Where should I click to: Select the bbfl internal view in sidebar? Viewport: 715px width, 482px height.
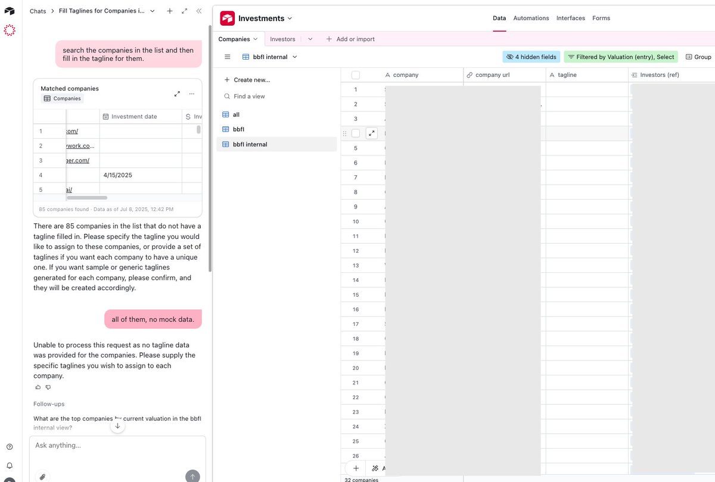[x=276, y=144]
